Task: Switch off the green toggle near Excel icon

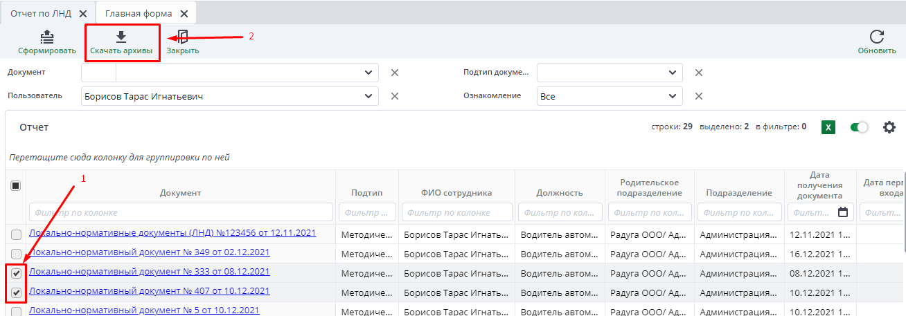Action: (x=859, y=127)
